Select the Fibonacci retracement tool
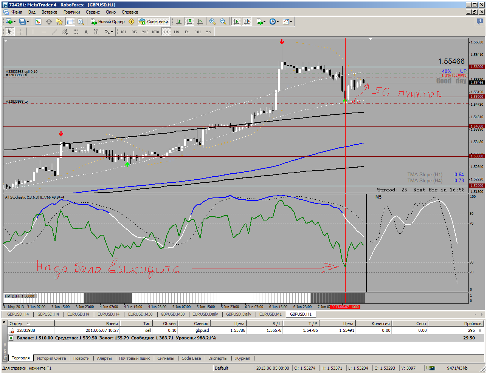 point(75,32)
